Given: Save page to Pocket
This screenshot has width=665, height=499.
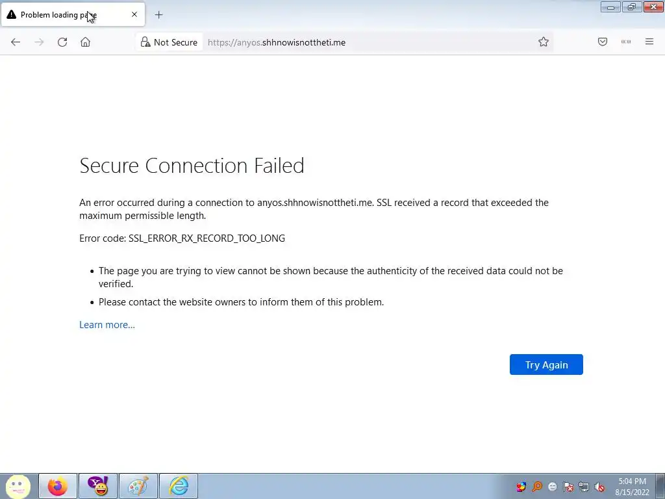Looking at the screenshot, I should coord(603,42).
